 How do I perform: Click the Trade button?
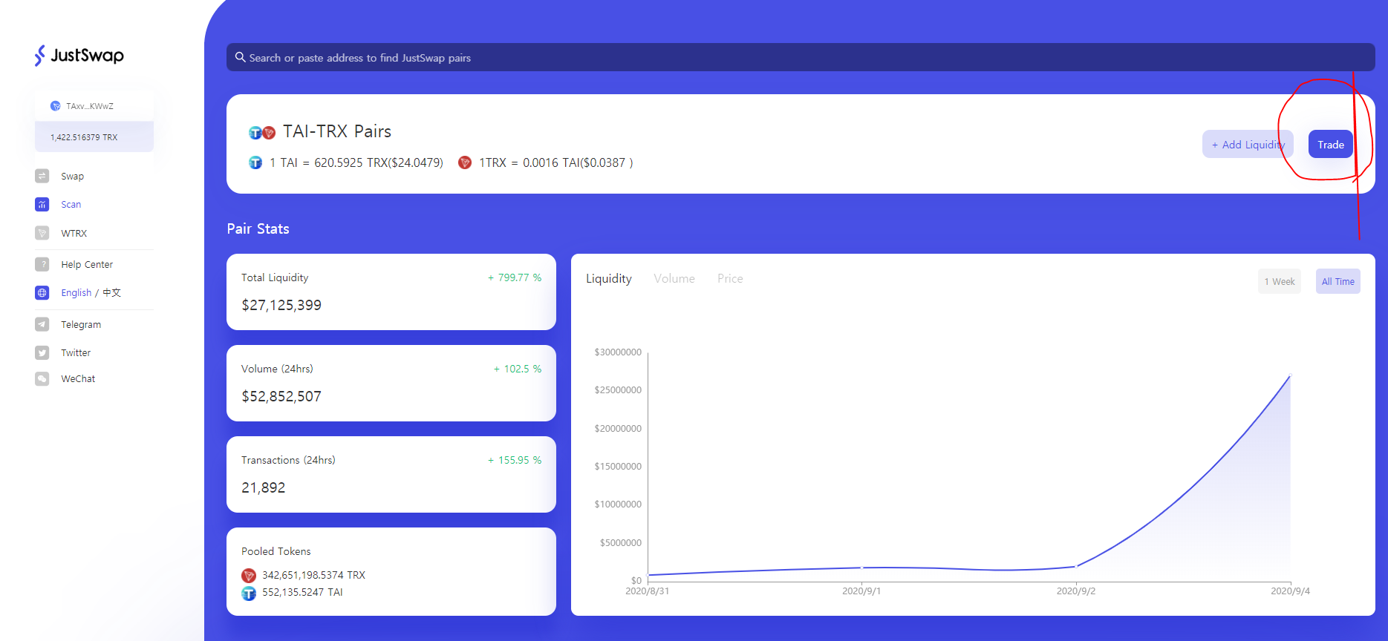pos(1331,145)
